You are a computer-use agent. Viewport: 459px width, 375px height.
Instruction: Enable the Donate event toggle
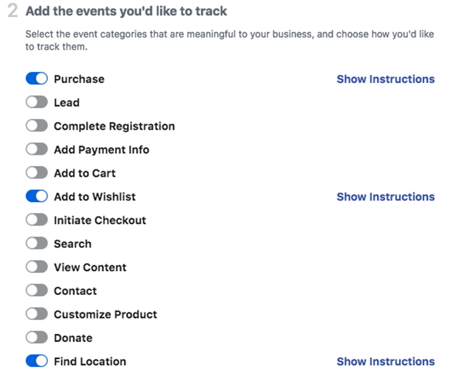click(x=37, y=338)
